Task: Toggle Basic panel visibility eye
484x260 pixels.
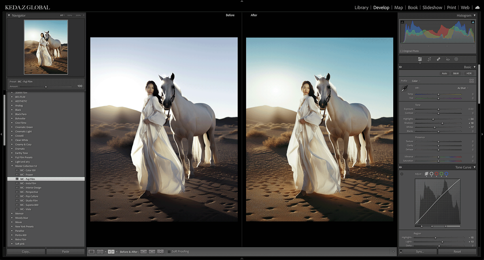Action: coord(400,67)
